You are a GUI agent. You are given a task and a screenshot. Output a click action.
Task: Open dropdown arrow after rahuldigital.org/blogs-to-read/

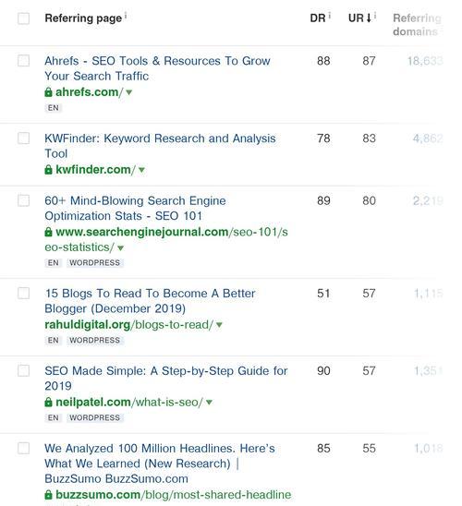[219, 325]
